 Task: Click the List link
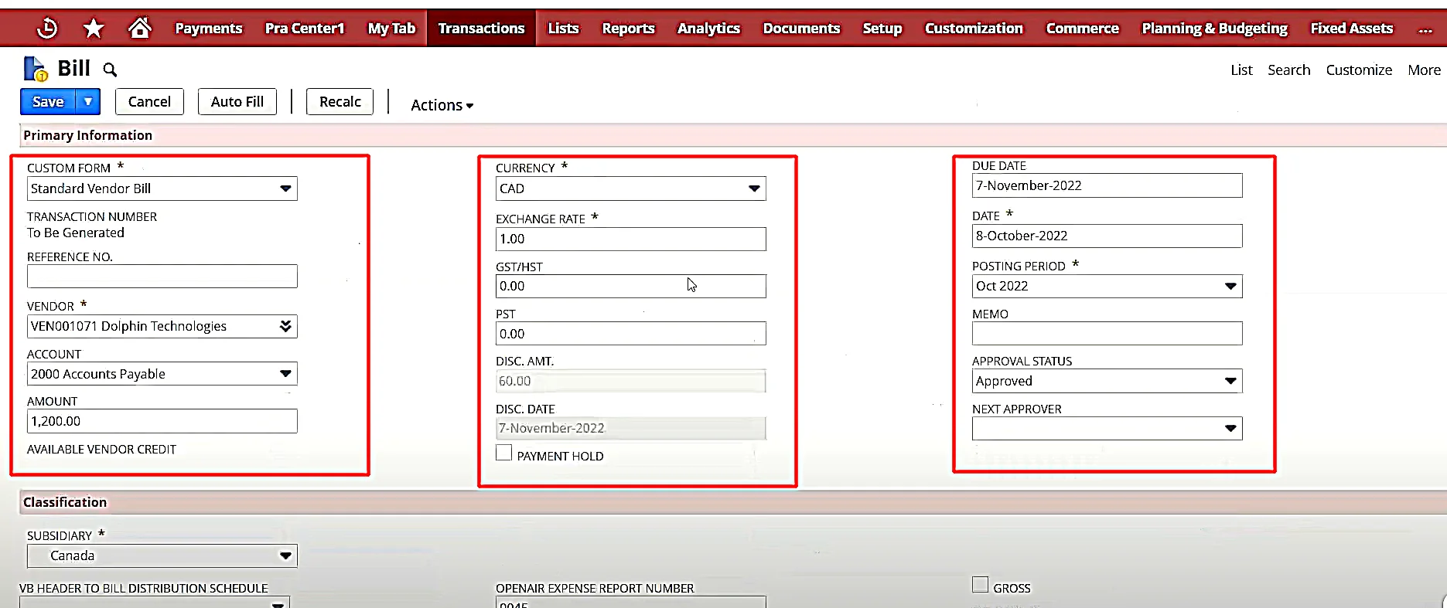pos(1241,70)
